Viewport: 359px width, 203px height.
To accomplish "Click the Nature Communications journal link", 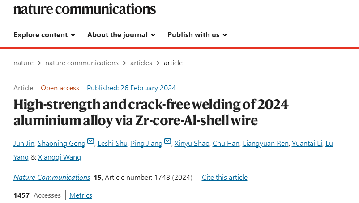I will [x=51, y=178].
